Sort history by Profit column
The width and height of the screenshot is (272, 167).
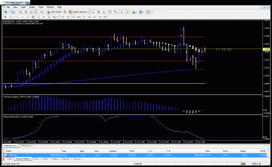[262, 151]
